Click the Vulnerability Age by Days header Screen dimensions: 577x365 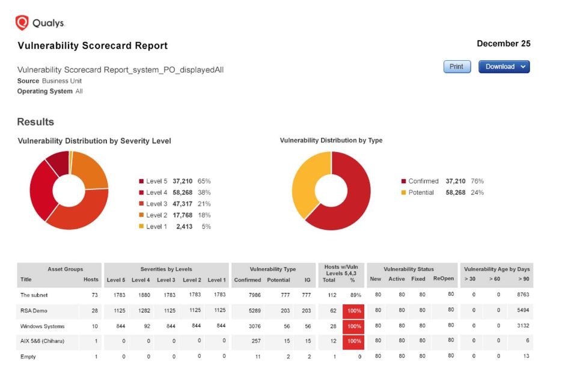(497, 269)
